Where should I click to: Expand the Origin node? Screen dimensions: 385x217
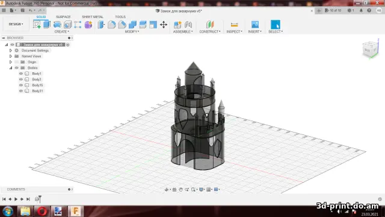[x=11, y=62]
